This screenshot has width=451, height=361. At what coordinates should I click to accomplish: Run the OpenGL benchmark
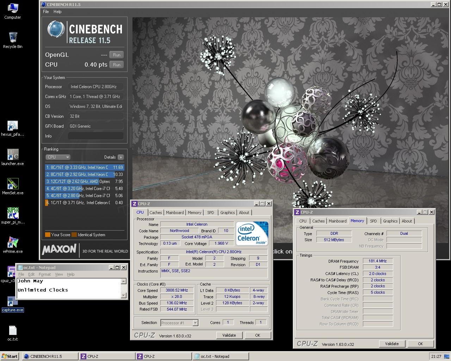tap(117, 55)
